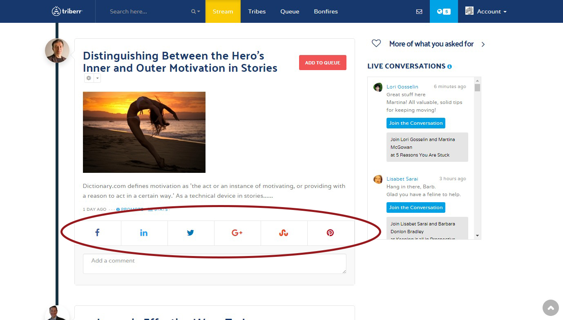Click the Add to Queue button
Viewport: 563px width, 320px height.
pyautogui.click(x=322, y=63)
